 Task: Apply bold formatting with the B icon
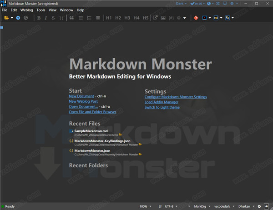[39, 18]
